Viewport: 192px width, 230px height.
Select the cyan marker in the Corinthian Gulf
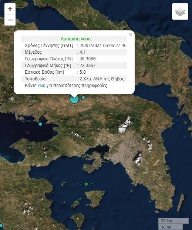point(40,124)
